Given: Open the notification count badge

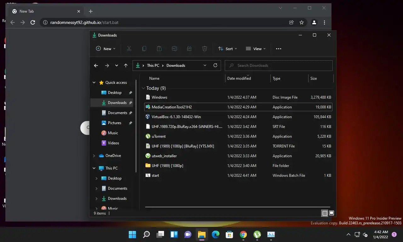Looking at the screenshot, I should tap(394, 234).
